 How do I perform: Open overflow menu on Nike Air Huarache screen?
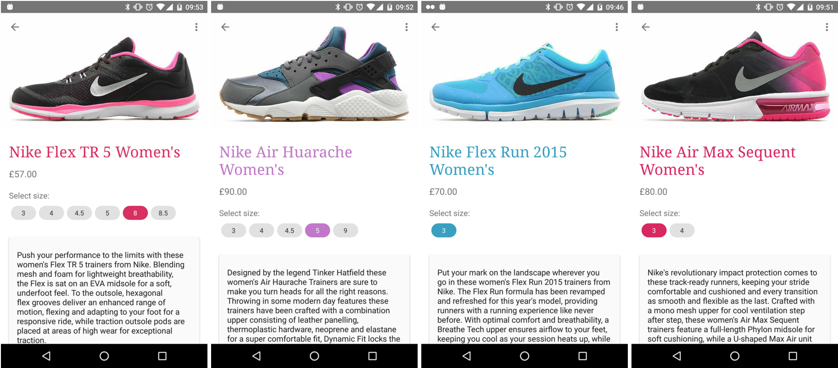[x=407, y=27]
